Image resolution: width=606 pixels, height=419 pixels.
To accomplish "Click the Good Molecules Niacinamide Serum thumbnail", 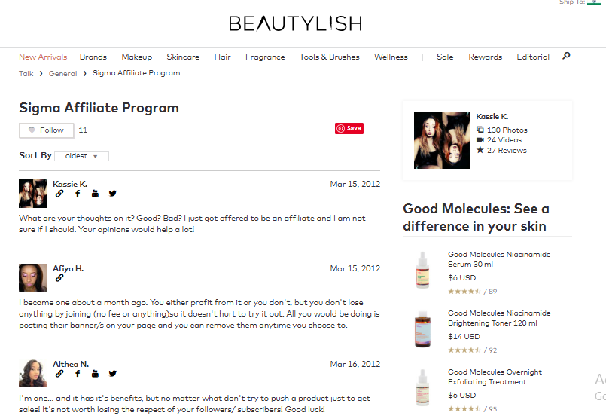I will [x=422, y=269].
